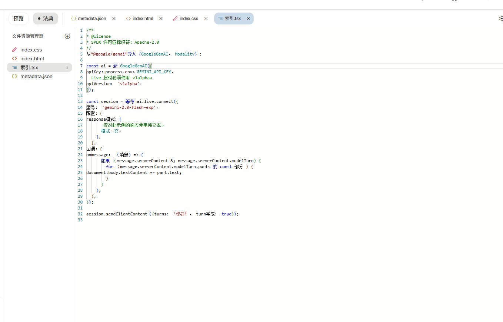Viewport: 503px width, 322px height.
Task: Select 索引.tsx in the file explorer
Action: coord(29,67)
